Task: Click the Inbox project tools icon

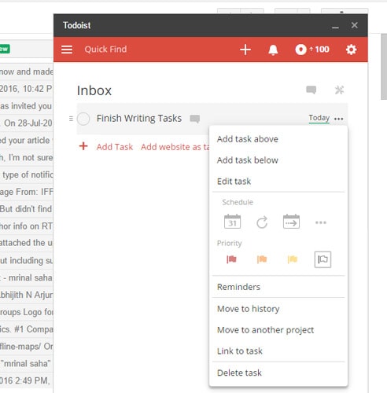Action: point(339,90)
